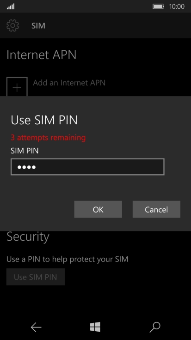
Task: Tap the SIM PIN field label
Action: click(25, 151)
